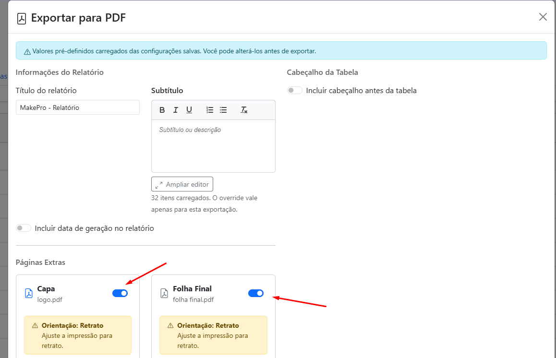Click the Ampliar editor button
The width and height of the screenshot is (556, 358).
[x=182, y=184]
